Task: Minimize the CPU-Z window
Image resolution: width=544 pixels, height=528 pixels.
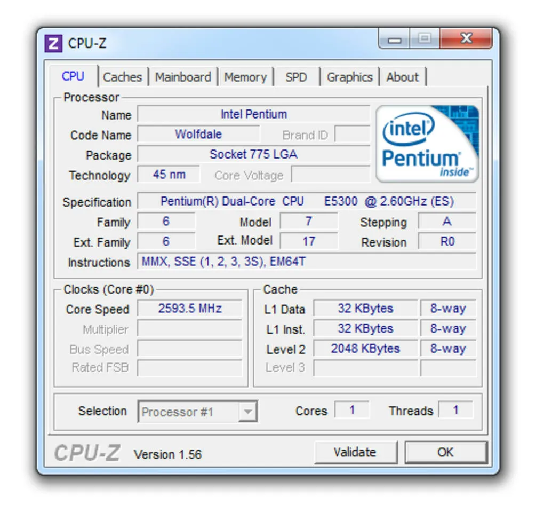Action: click(395, 40)
